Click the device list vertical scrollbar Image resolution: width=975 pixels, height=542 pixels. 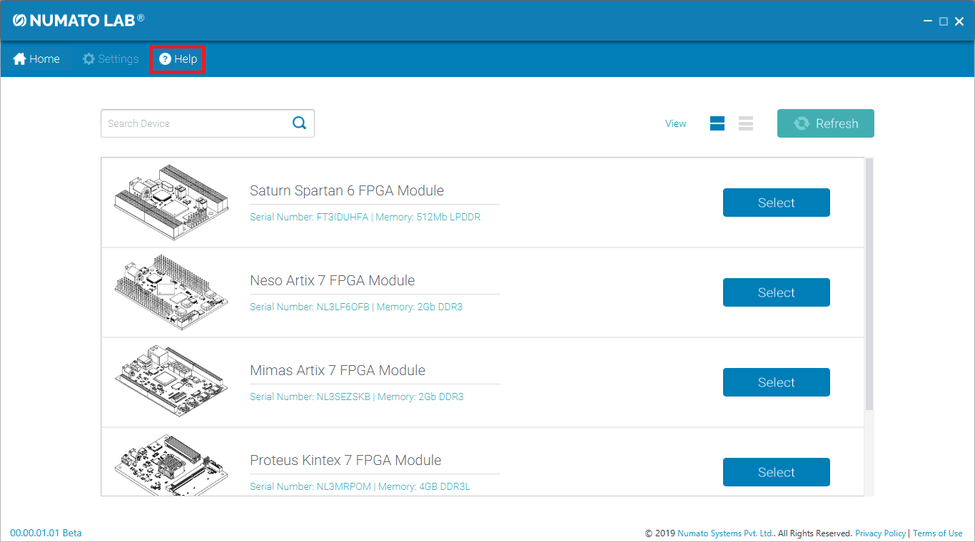click(869, 285)
